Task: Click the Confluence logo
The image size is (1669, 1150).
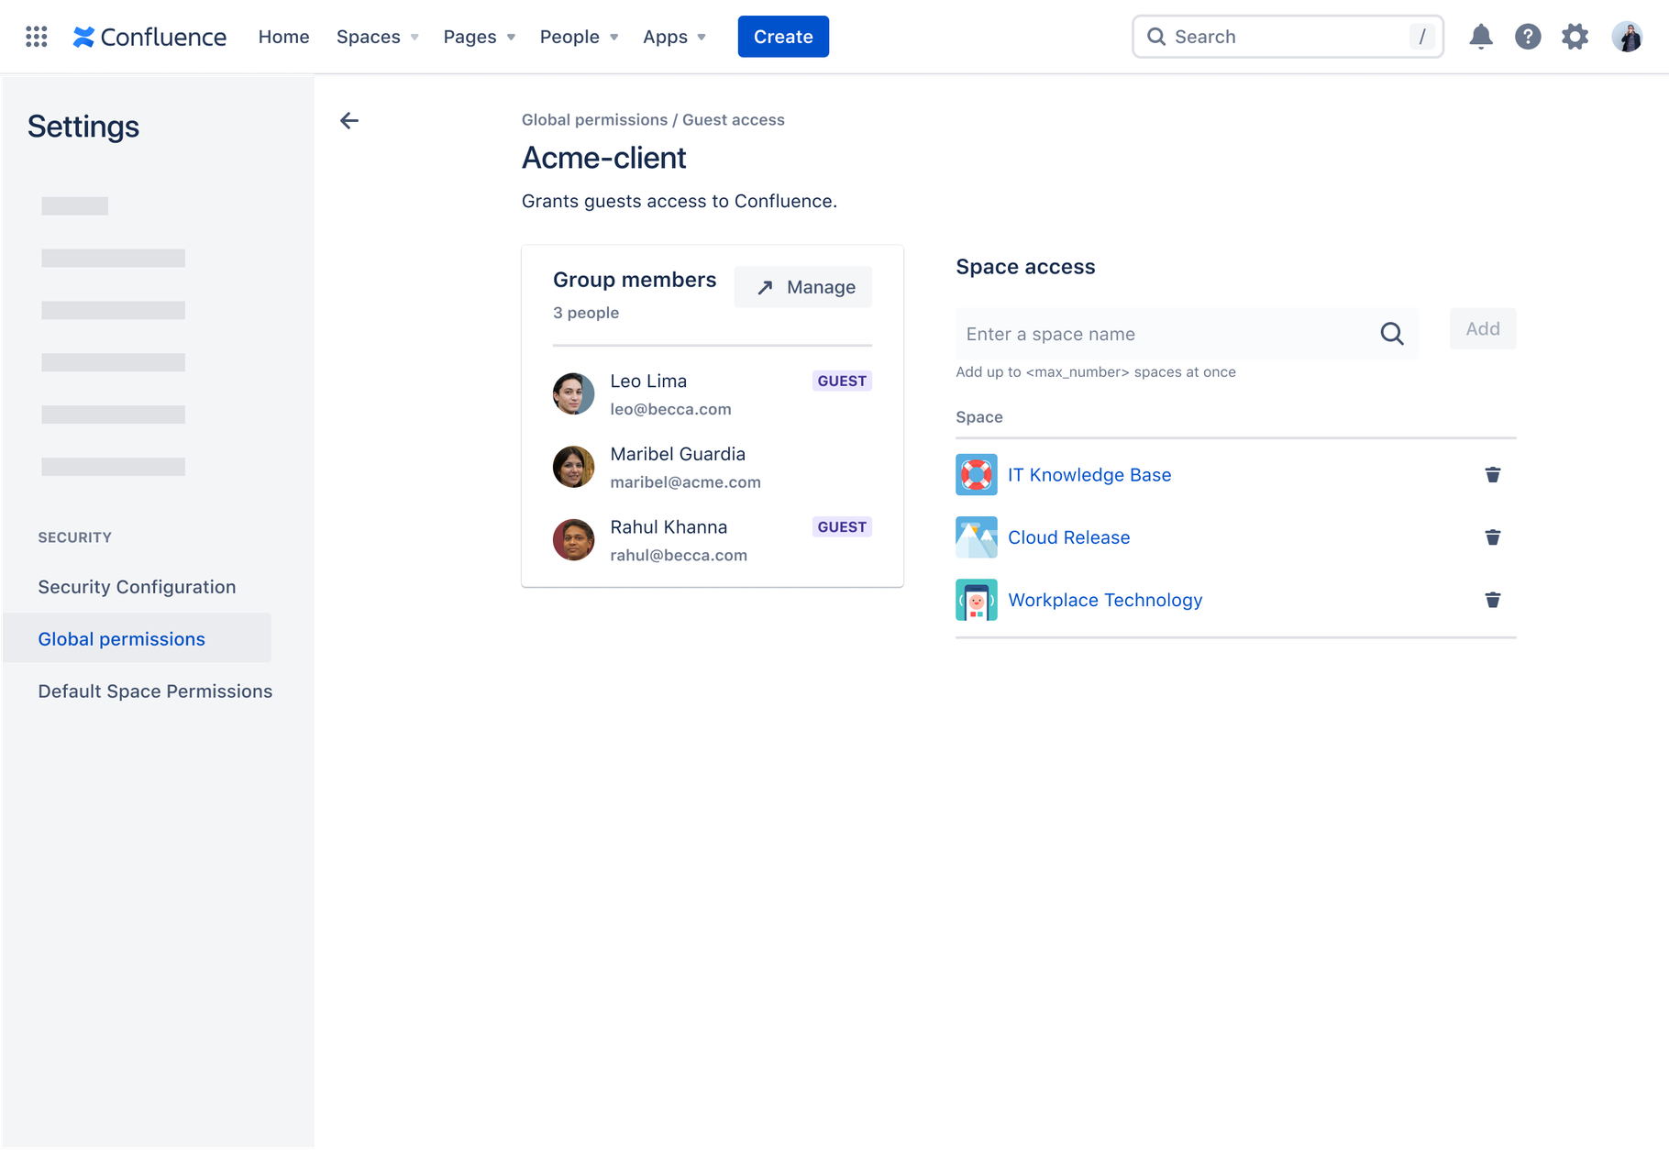Action: [149, 37]
